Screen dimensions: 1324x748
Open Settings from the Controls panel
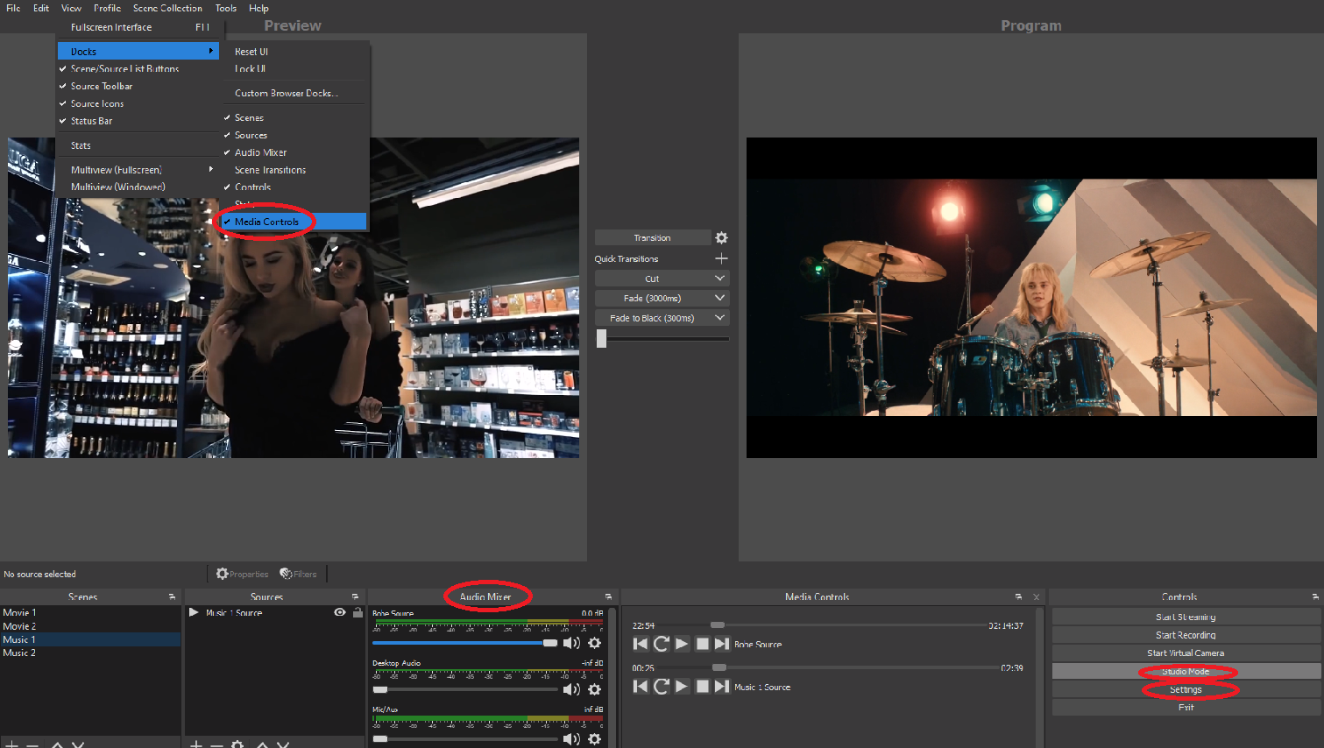pyautogui.click(x=1185, y=688)
